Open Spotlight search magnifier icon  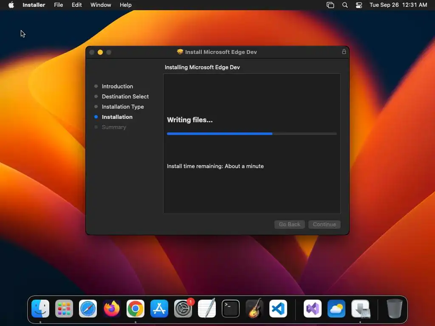(x=345, y=5)
